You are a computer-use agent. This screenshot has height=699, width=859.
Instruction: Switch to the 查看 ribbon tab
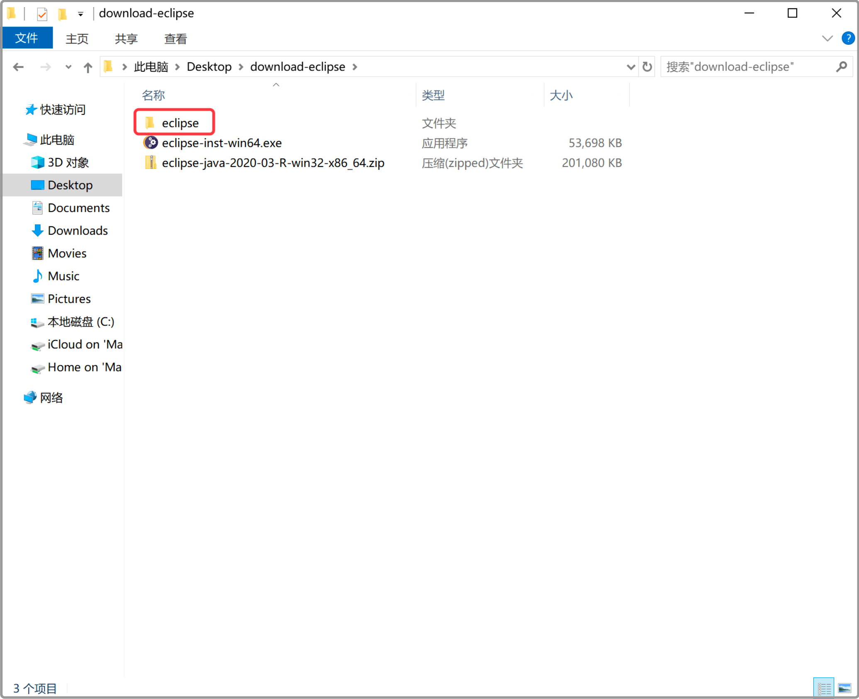[176, 39]
